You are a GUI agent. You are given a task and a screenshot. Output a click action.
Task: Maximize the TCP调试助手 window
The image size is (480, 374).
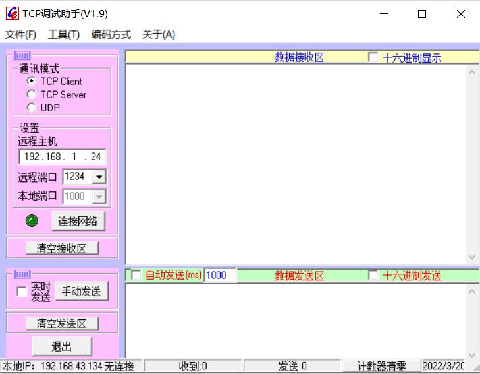click(422, 14)
